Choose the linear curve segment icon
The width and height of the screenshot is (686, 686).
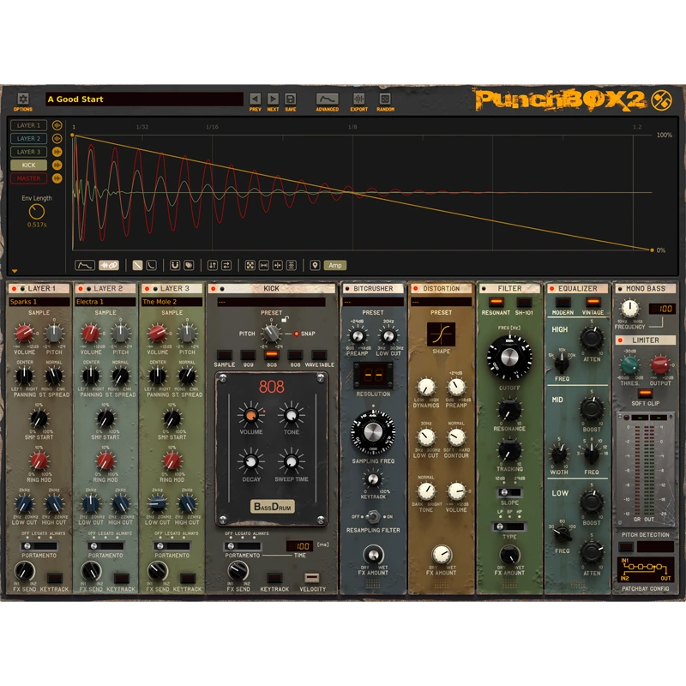(137, 265)
